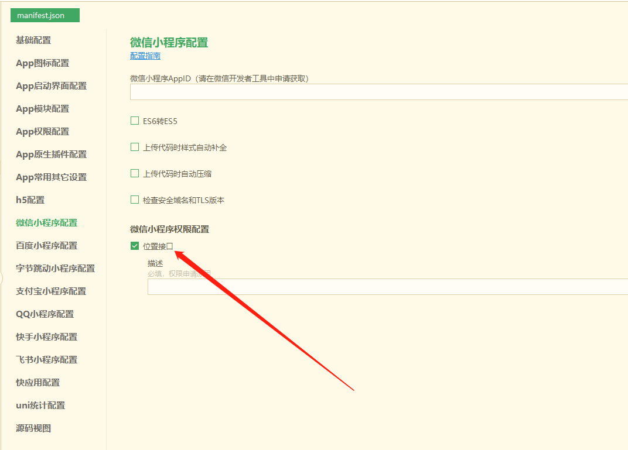
Task: Open 基础配置 section
Action: 33,40
